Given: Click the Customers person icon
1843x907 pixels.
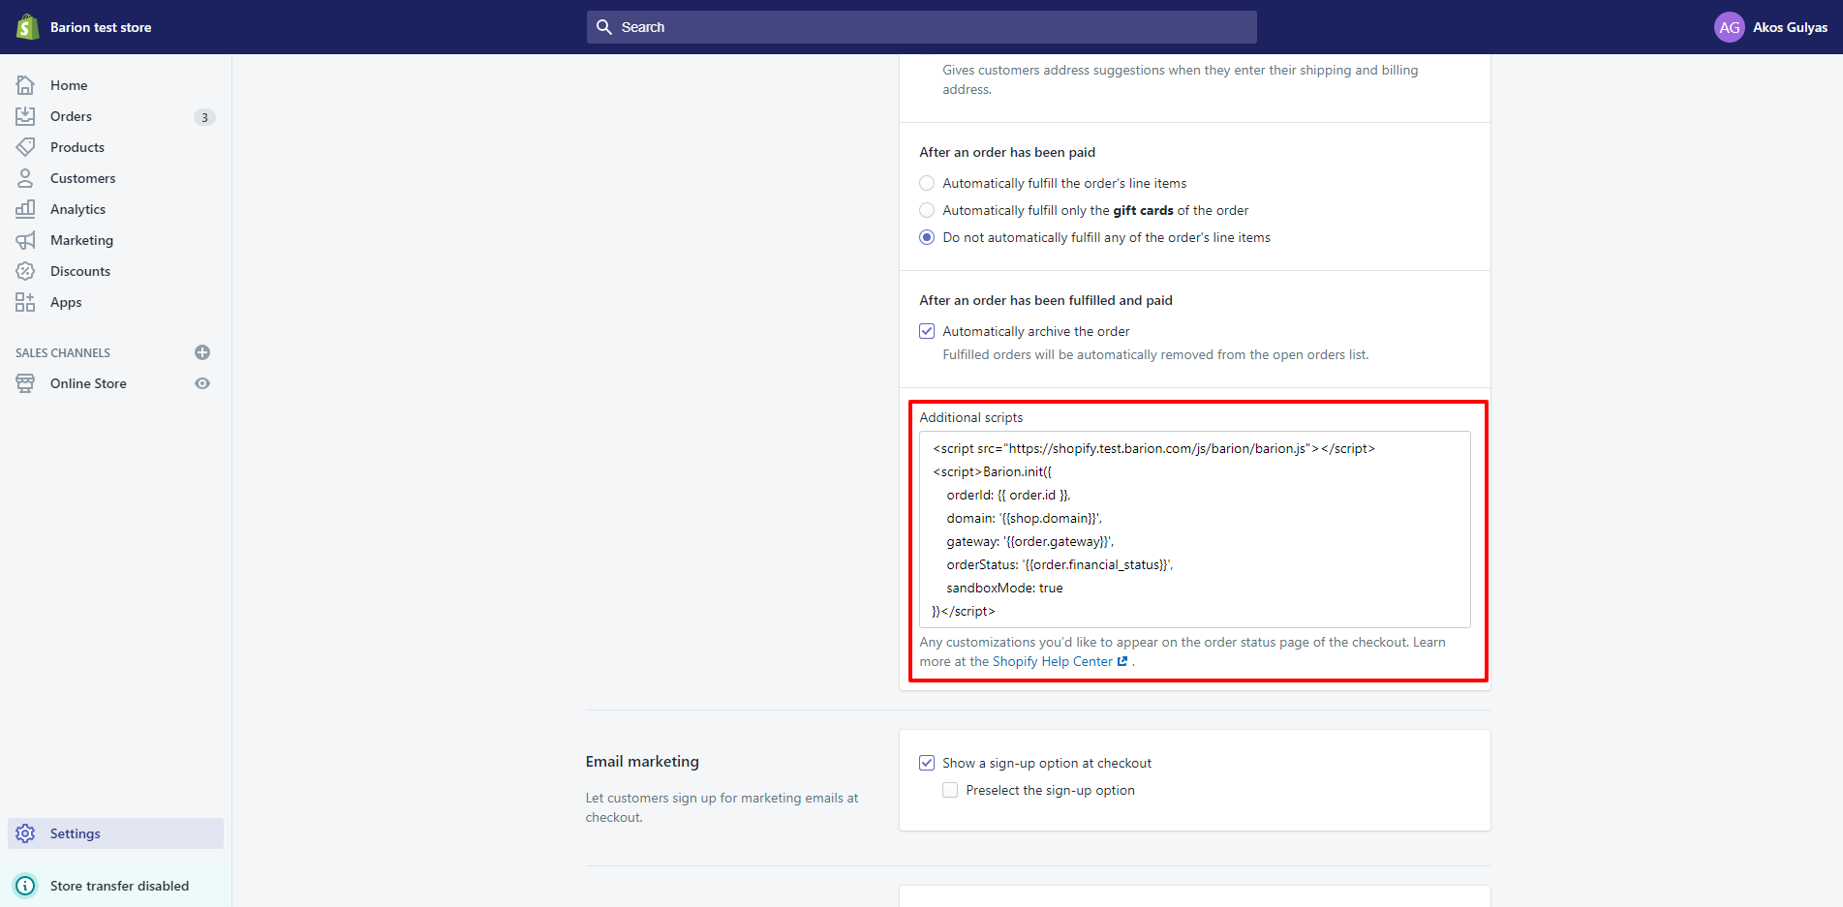Looking at the screenshot, I should click(25, 178).
